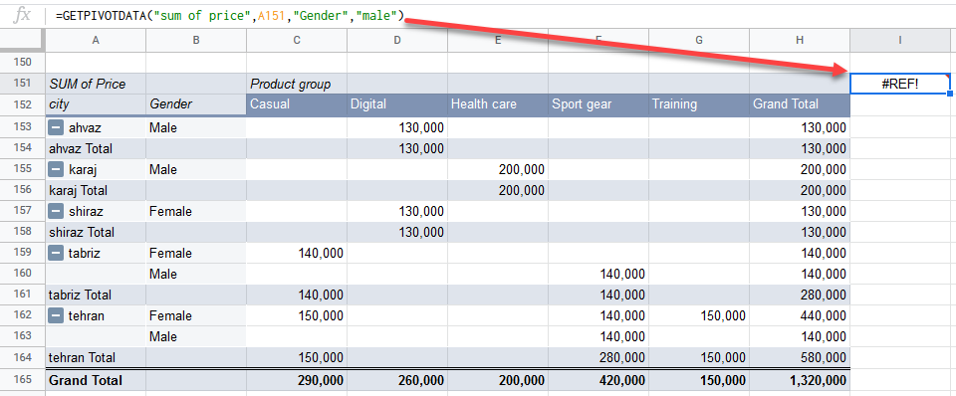Collapse the tehran city group
Viewport: 956px width, 396px height.
(56, 315)
